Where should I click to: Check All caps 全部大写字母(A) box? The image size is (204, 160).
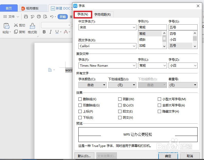point(159,105)
